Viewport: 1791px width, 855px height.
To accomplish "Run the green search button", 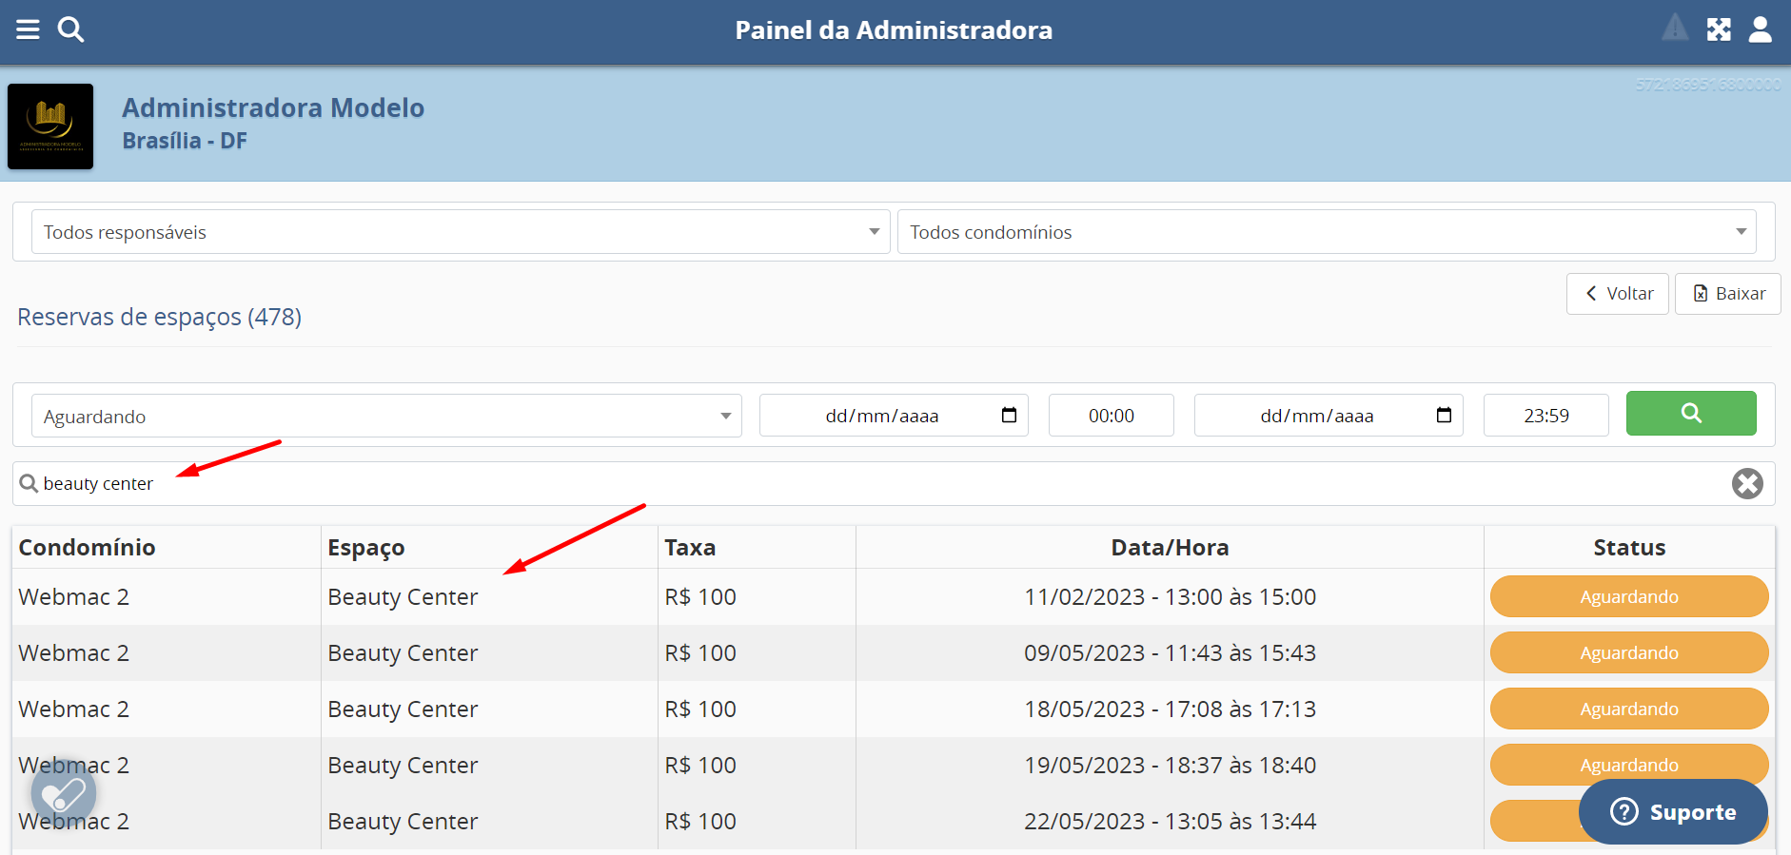I will click(x=1690, y=414).
